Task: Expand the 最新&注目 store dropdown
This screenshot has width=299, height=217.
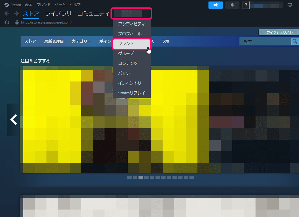Action: (x=54, y=41)
